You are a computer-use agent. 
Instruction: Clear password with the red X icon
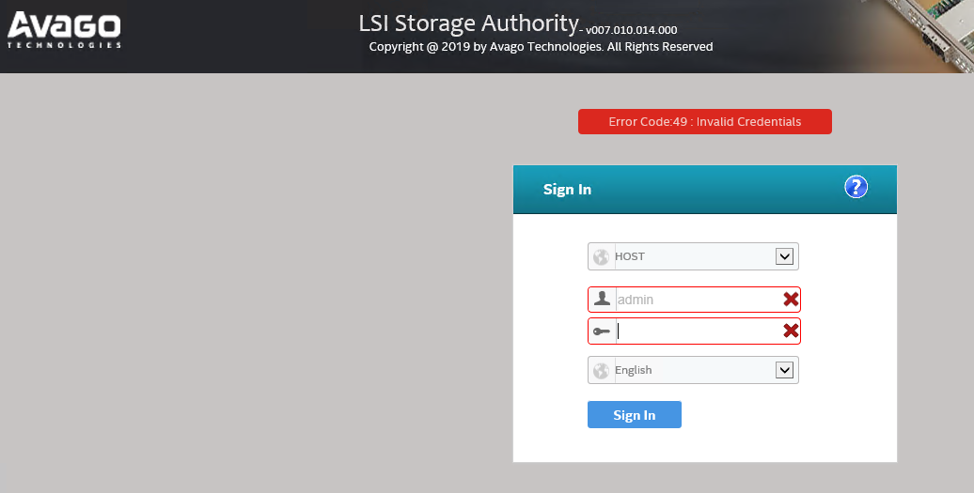(x=791, y=331)
